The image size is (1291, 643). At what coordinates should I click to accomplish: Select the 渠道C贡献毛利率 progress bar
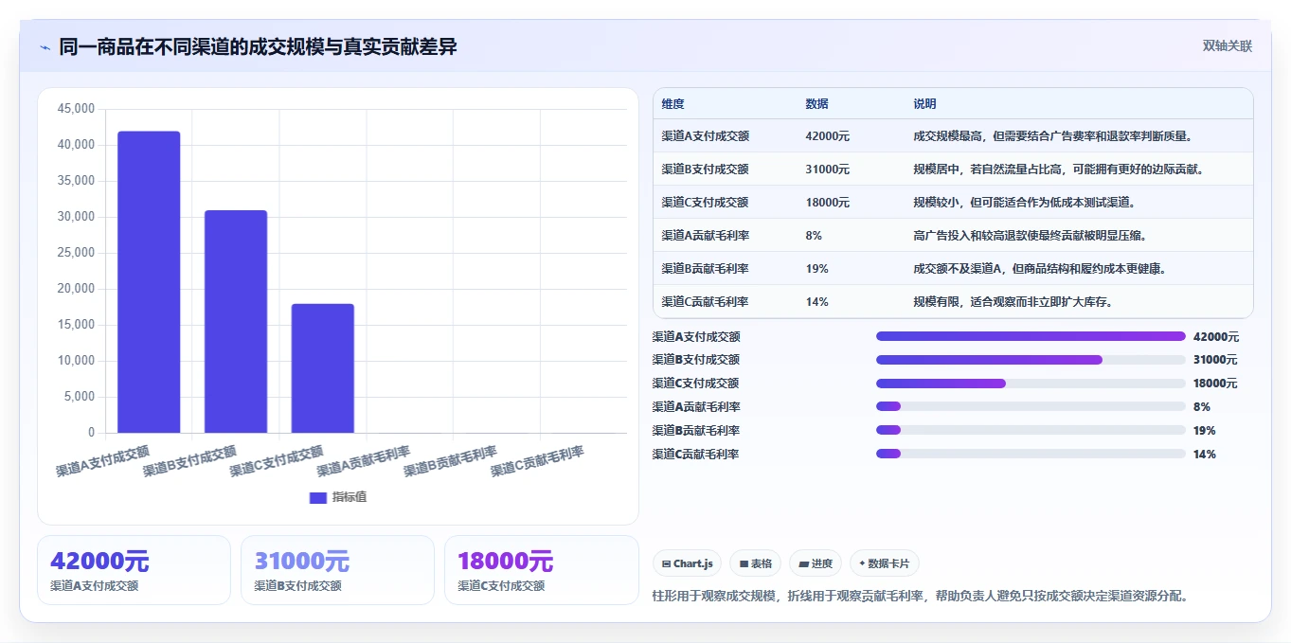[1031, 454]
